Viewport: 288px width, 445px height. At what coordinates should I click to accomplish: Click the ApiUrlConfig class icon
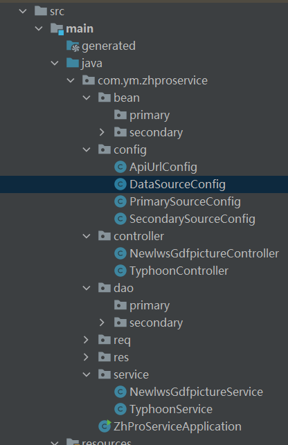click(120, 167)
